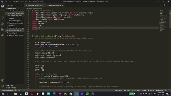This screenshot has height=96, width=171.
Task: Open plot.png in the file tree
Action: pyautogui.click(x=15, y=26)
